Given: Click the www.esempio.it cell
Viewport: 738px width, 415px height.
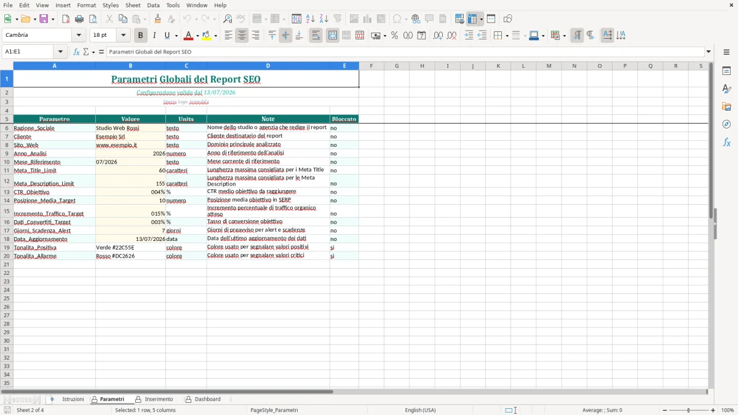Looking at the screenshot, I should [130, 145].
